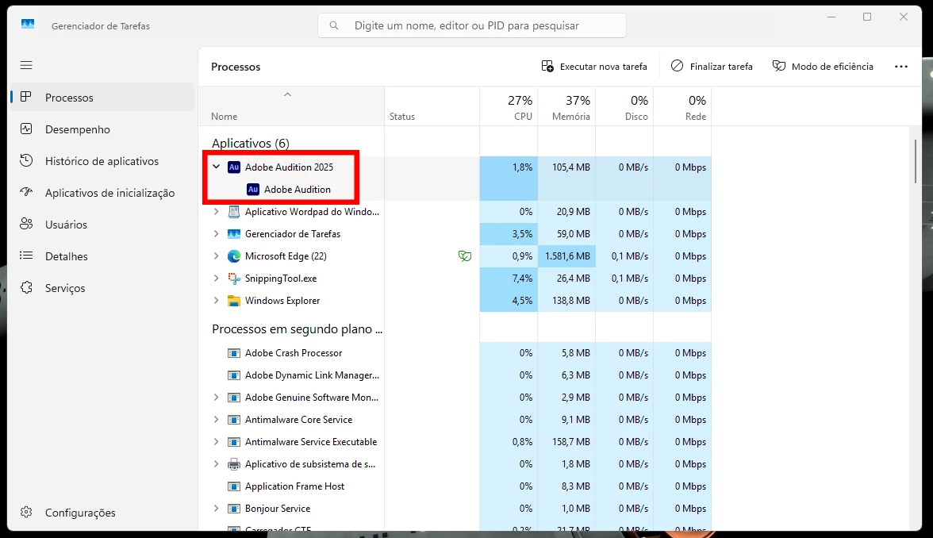
Task: Click the Adobe Crash Processor process icon
Action: tap(235, 353)
